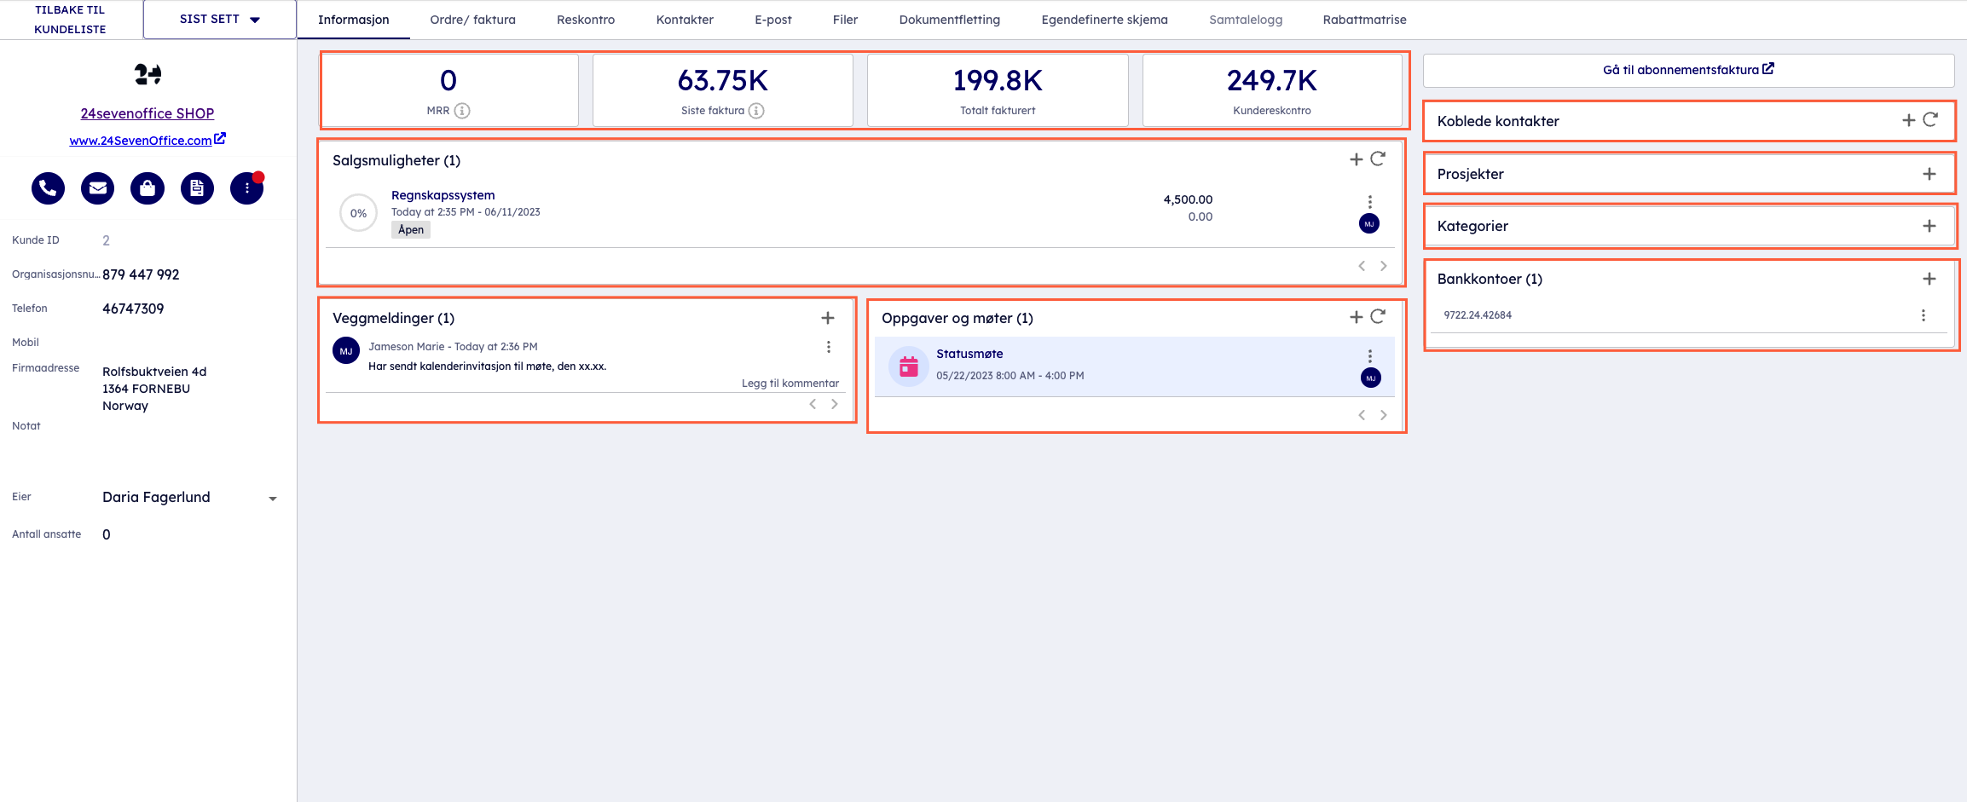Open the more actions icon with red dot

pos(247,188)
